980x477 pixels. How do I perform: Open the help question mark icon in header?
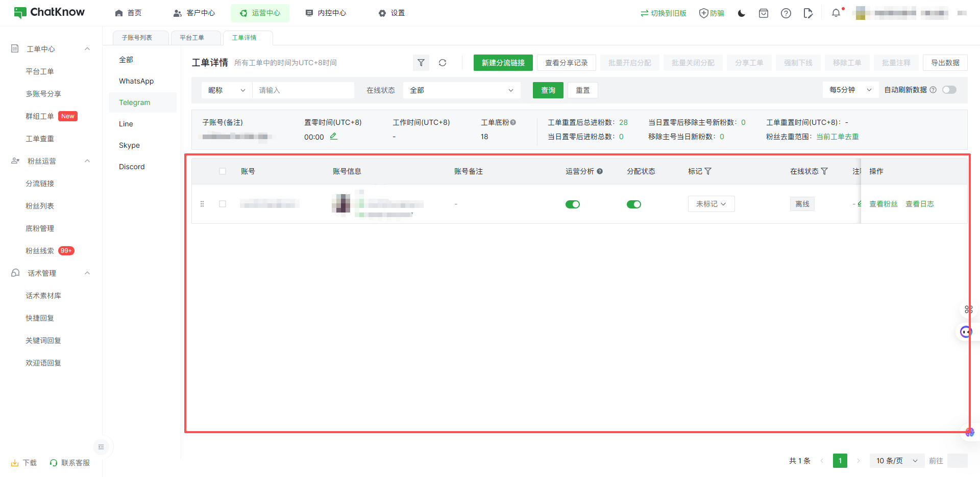coord(786,13)
